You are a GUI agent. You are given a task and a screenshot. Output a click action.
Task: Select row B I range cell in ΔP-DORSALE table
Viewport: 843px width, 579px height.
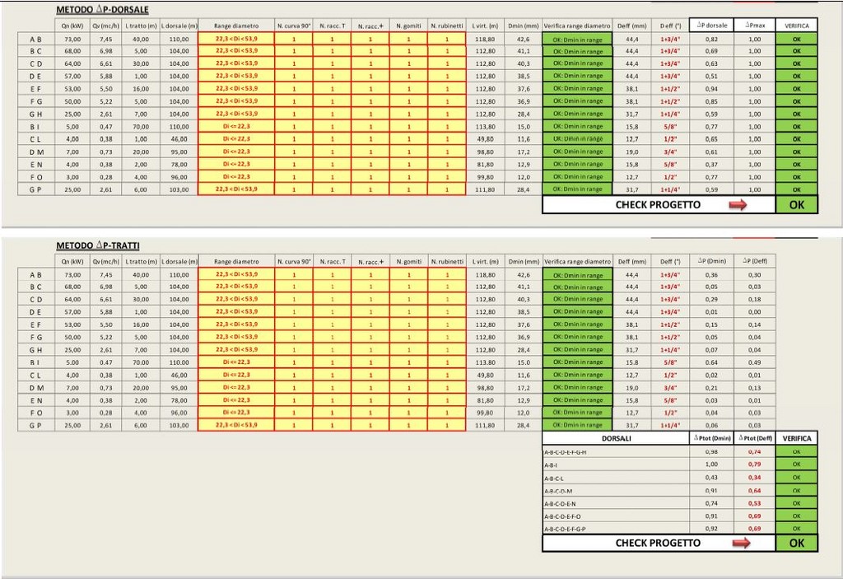pyautogui.click(x=235, y=127)
